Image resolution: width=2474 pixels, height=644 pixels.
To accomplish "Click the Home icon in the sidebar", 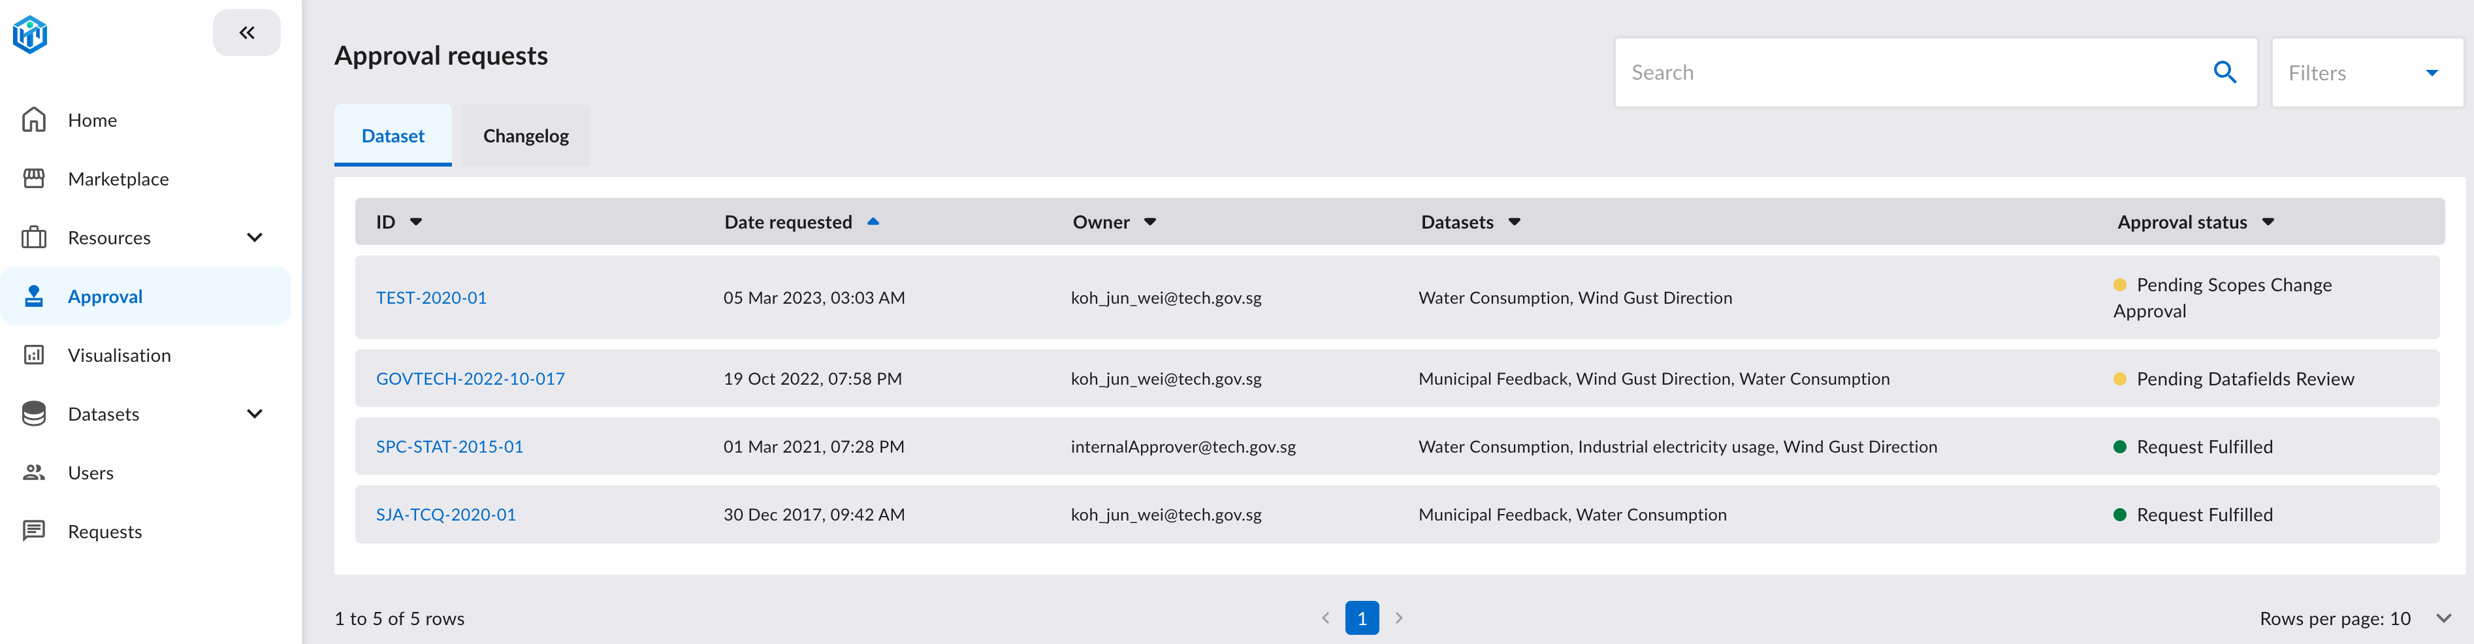I will tap(33, 120).
